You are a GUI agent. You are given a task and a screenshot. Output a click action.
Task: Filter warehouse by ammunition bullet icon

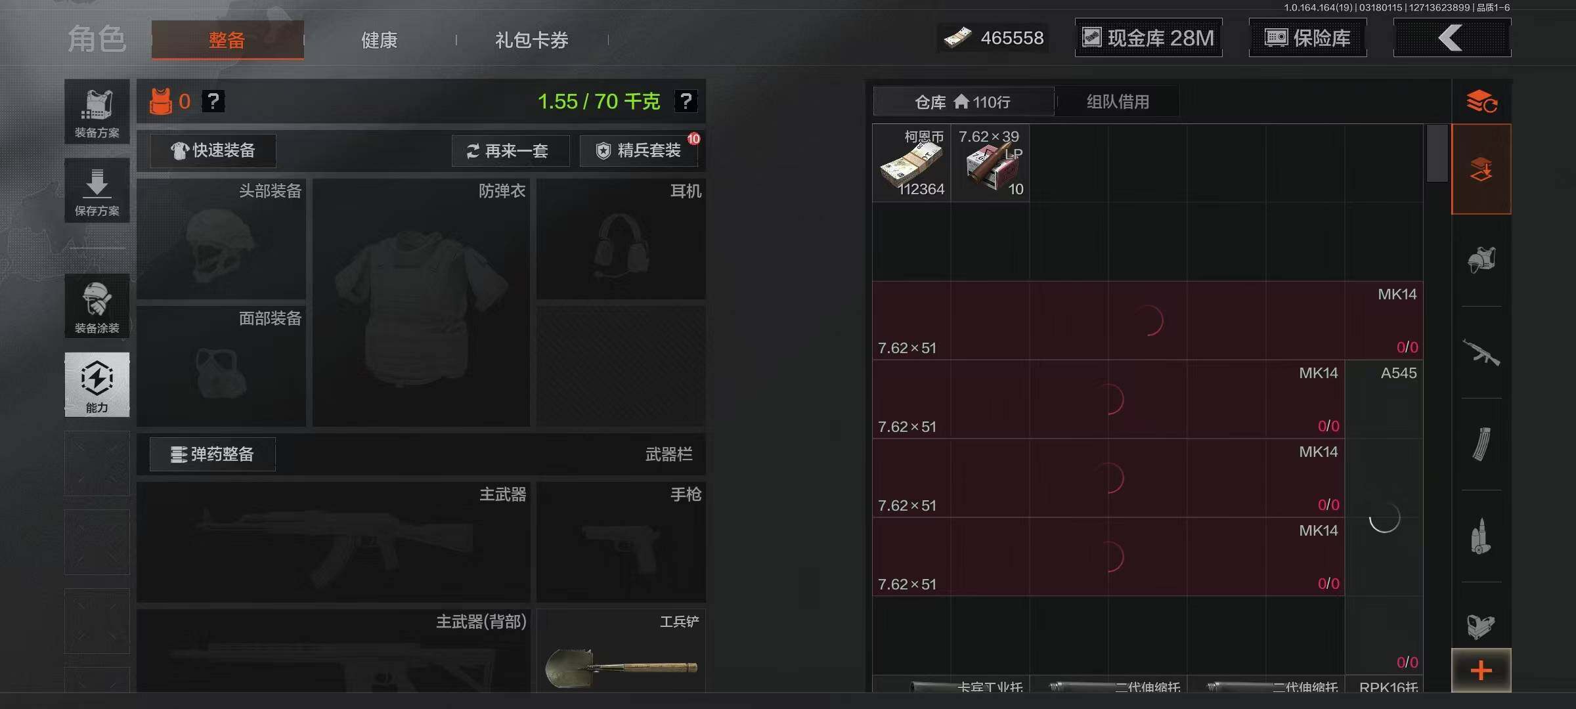pos(1480,536)
